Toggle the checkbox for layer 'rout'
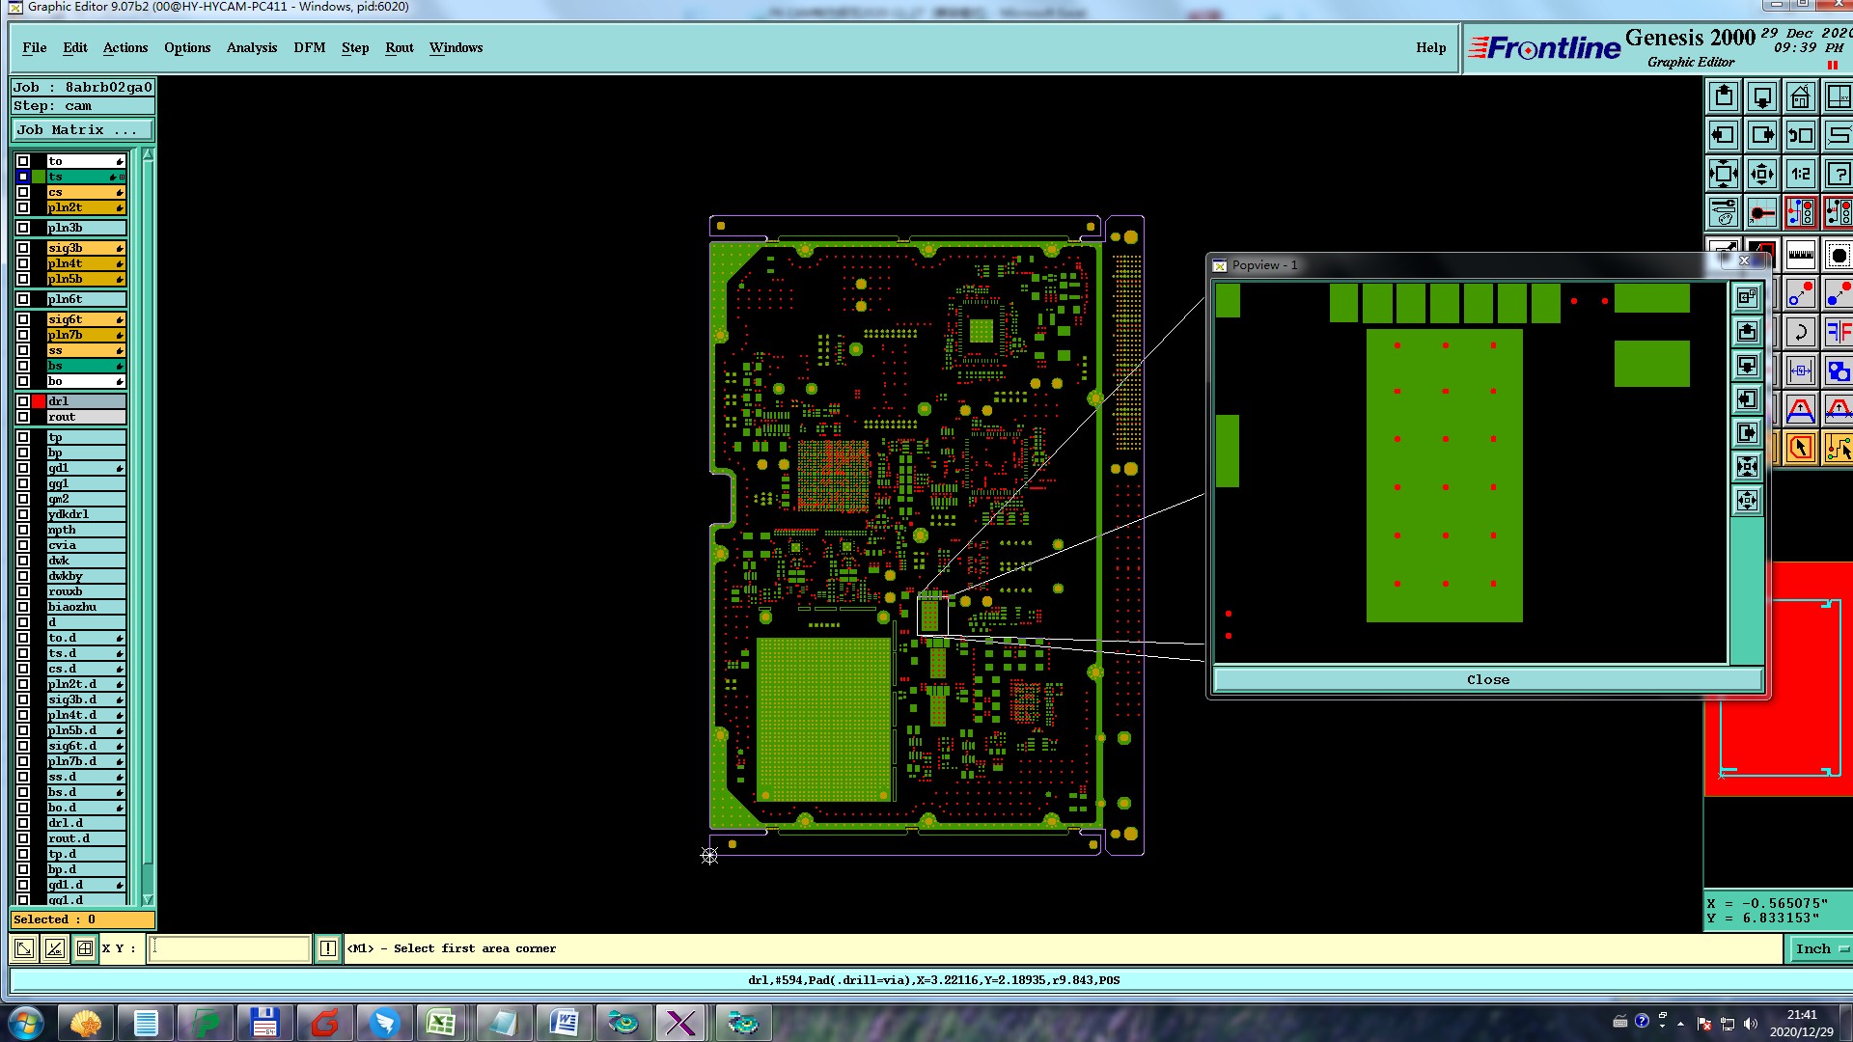This screenshot has width=1853, height=1042. [23, 417]
